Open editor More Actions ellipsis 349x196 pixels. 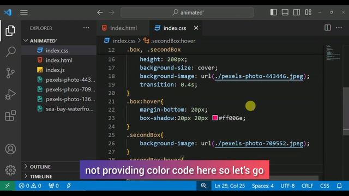pos(339,28)
